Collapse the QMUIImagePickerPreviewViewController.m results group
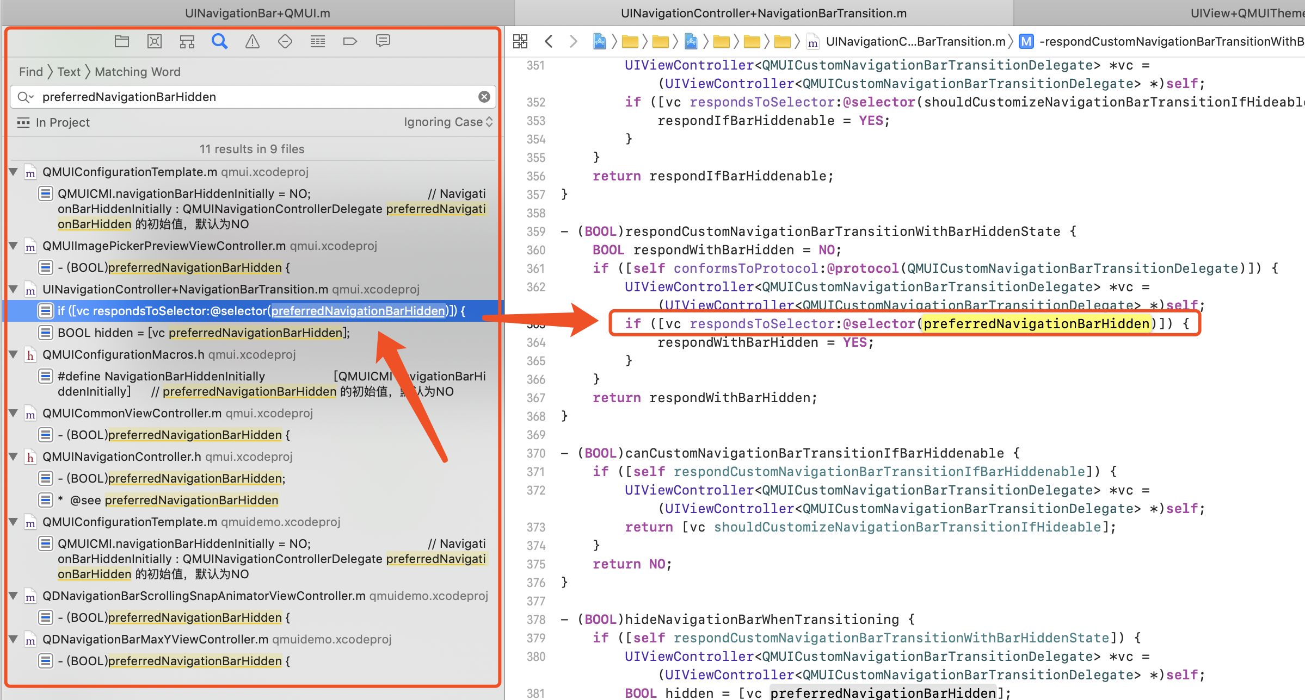Image resolution: width=1305 pixels, height=700 pixels. (x=13, y=246)
